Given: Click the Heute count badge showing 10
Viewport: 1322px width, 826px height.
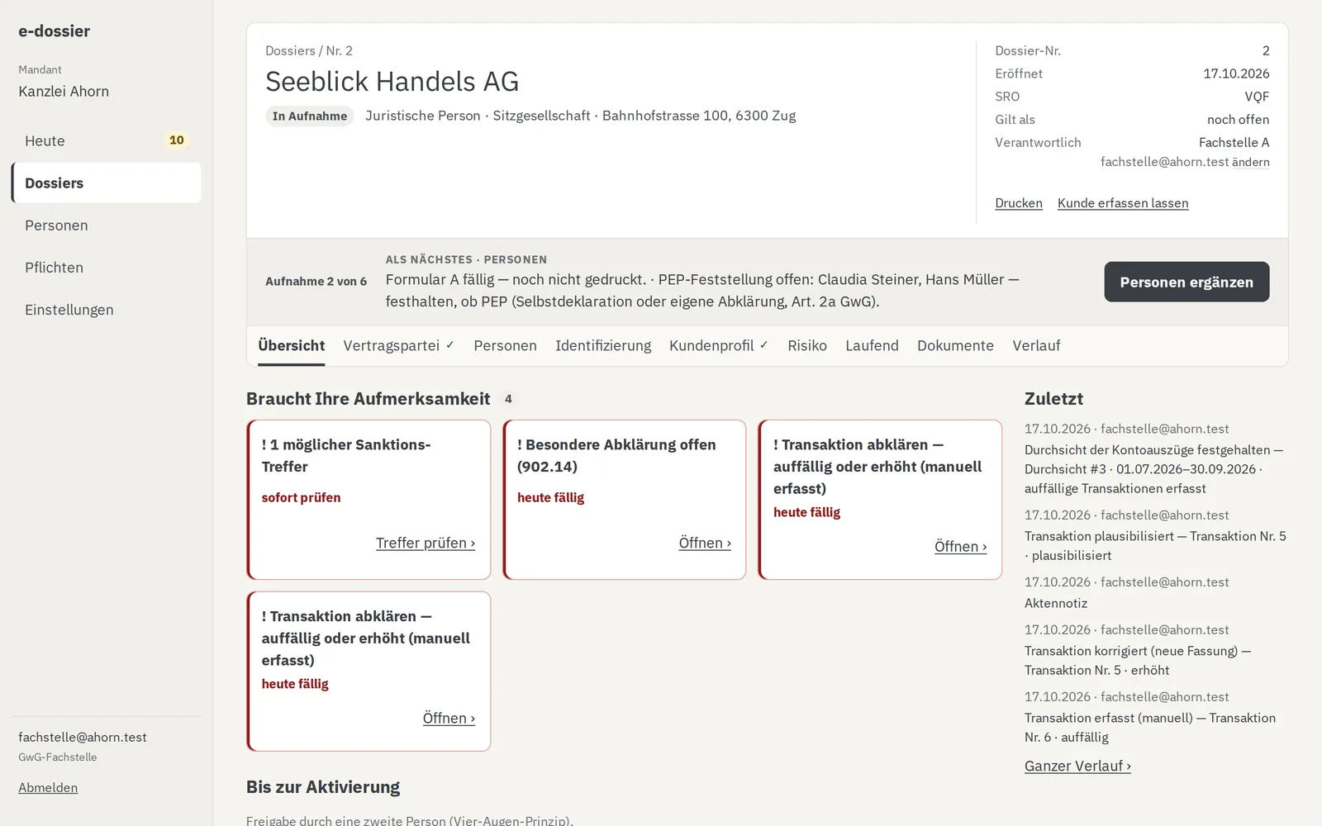Looking at the screenshot, I should click(x=177, y=140).
